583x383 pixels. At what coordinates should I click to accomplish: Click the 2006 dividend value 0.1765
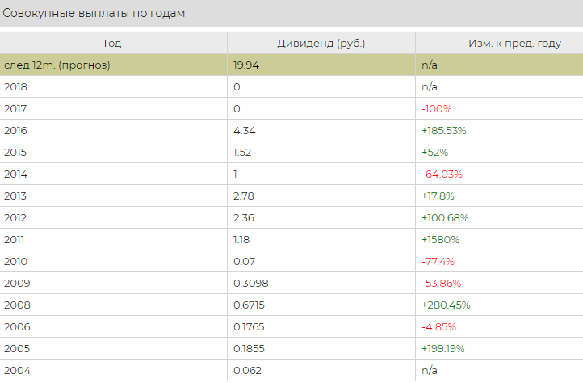pos(249,326)
